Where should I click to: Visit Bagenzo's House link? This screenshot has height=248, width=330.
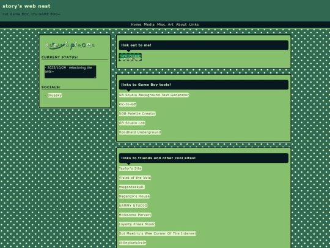tap(134, 197)
